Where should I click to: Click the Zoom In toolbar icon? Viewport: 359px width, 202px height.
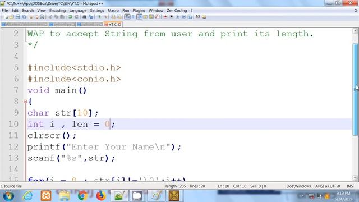(x=99, y=17)
